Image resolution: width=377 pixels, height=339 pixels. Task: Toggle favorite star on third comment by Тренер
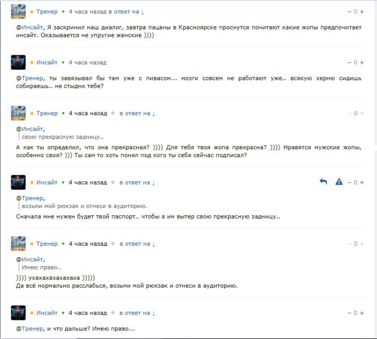coord(113,113)
